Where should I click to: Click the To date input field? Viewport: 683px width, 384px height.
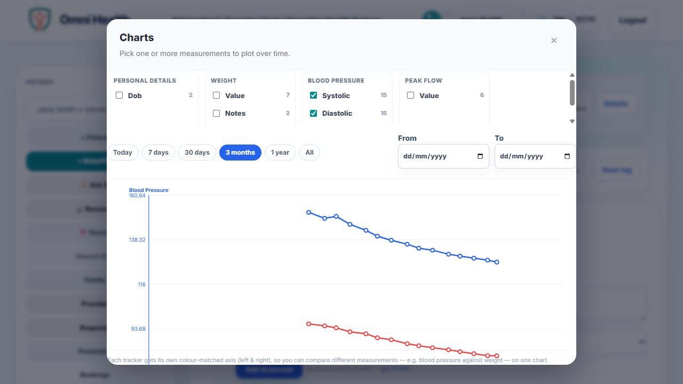(x=535, y=156)
